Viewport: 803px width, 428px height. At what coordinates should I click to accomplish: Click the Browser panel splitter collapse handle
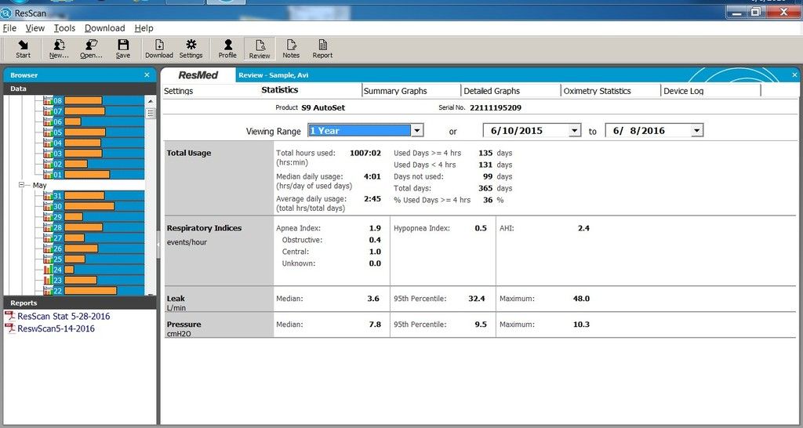[158, 245]
